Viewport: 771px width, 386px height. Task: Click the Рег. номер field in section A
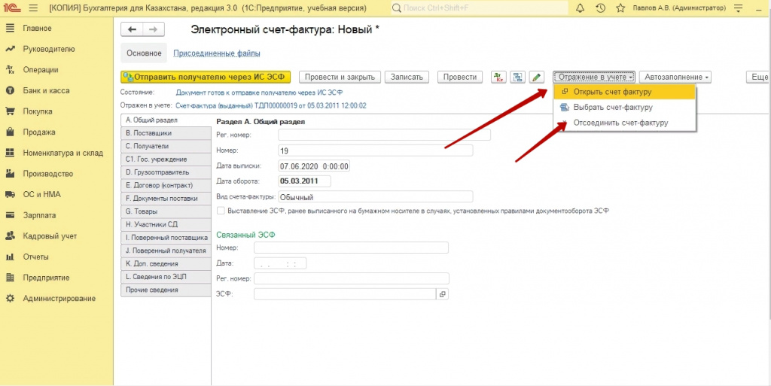click(384, 135)
